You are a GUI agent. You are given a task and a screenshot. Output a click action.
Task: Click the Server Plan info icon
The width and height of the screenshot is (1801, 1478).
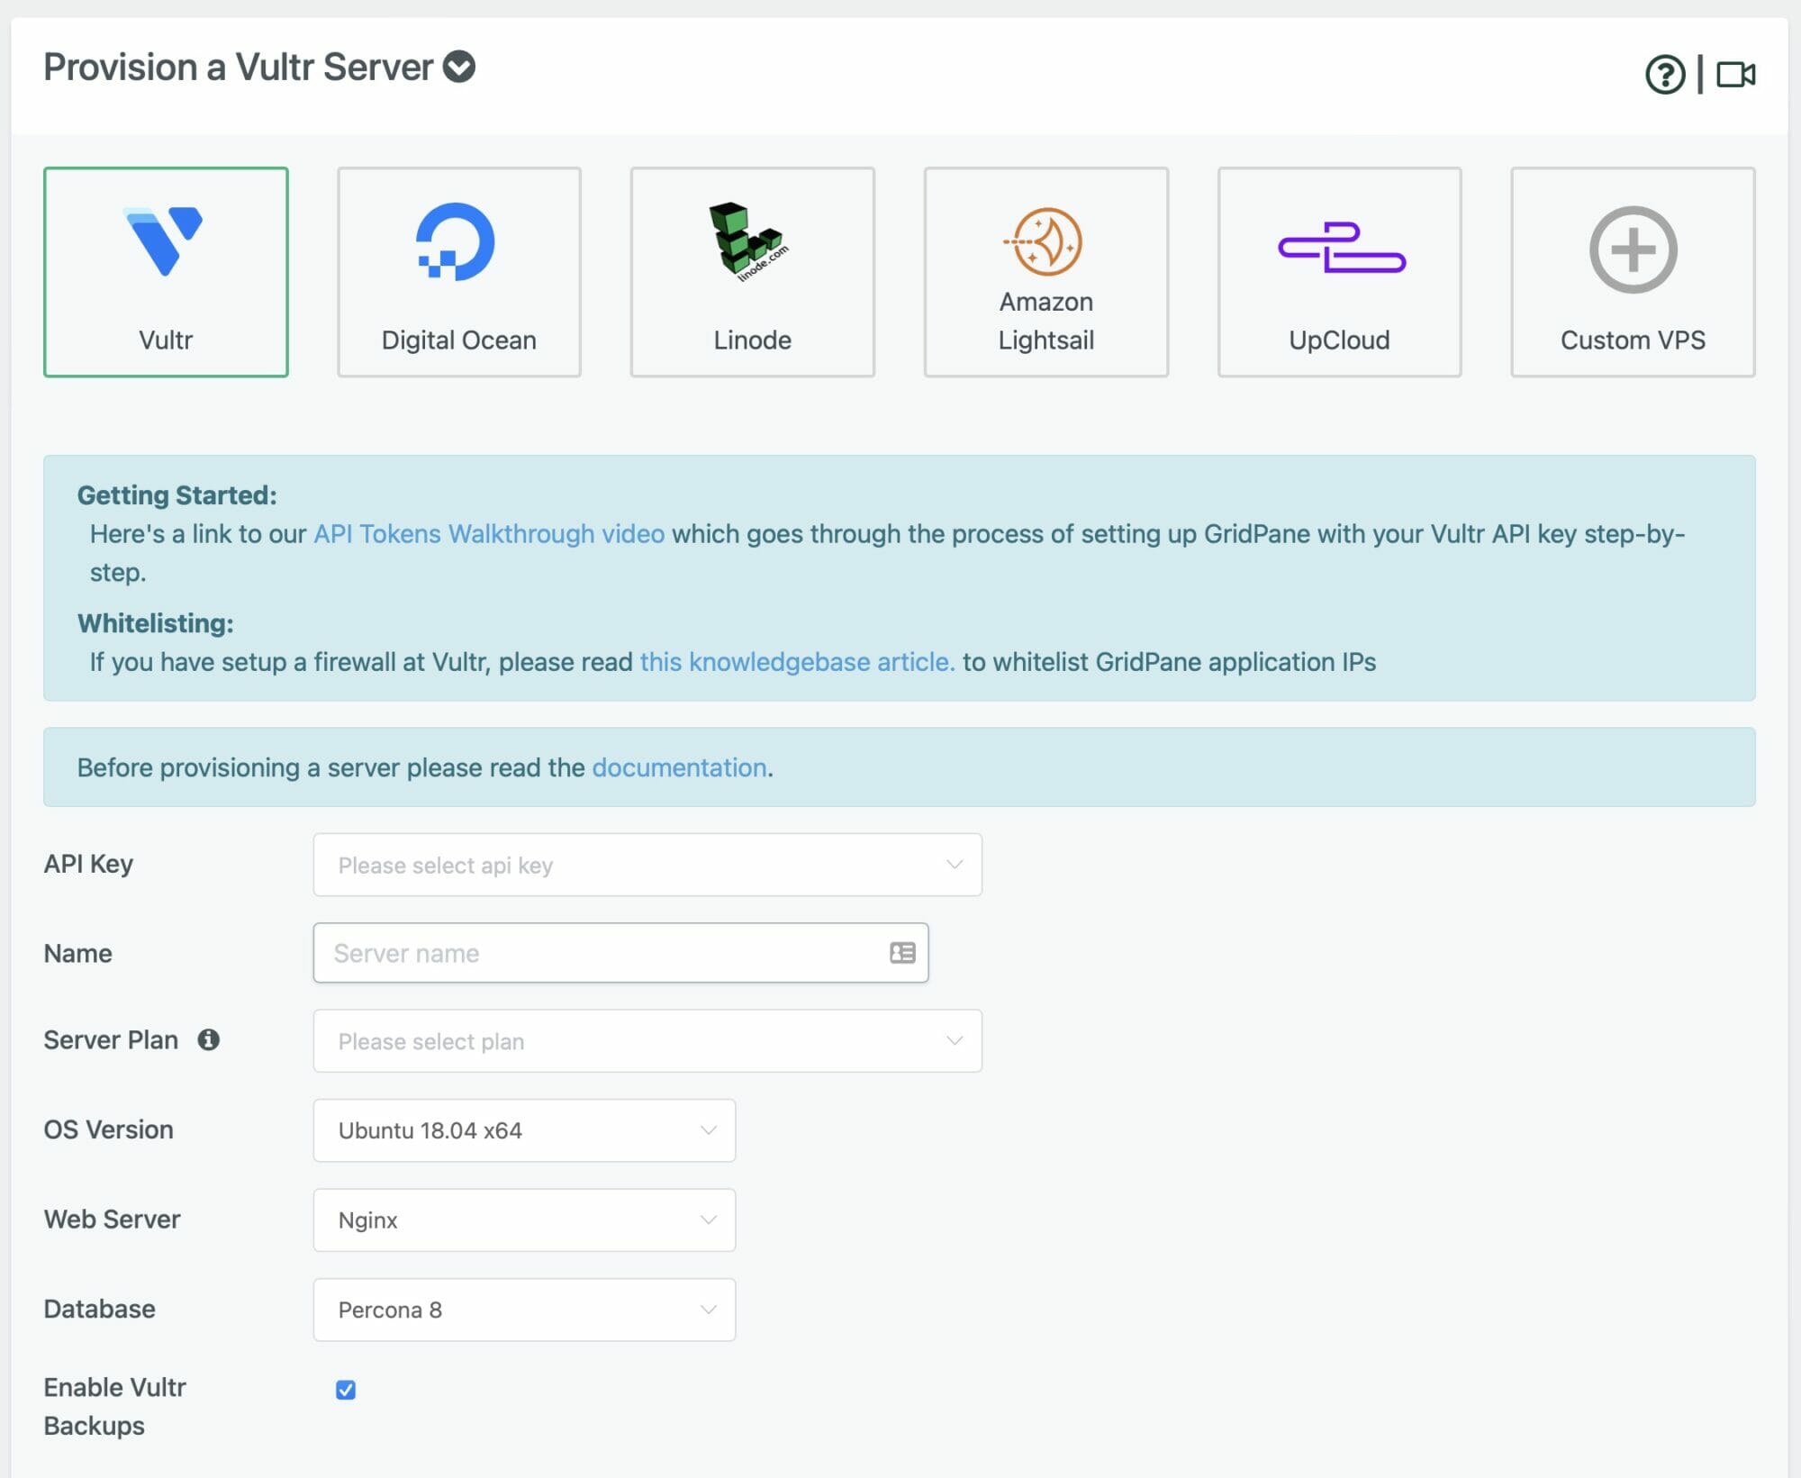click(x=209, y=1039)
